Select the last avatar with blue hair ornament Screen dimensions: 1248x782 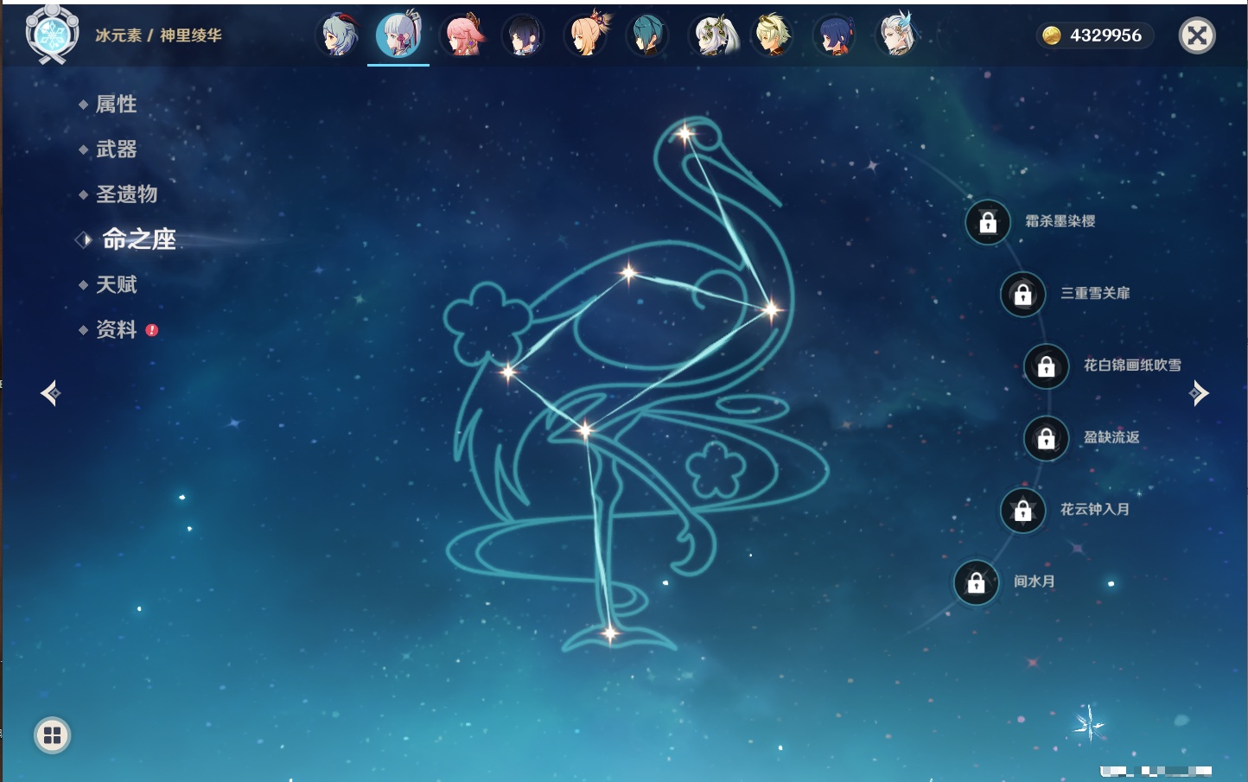[x=896, y=35]
